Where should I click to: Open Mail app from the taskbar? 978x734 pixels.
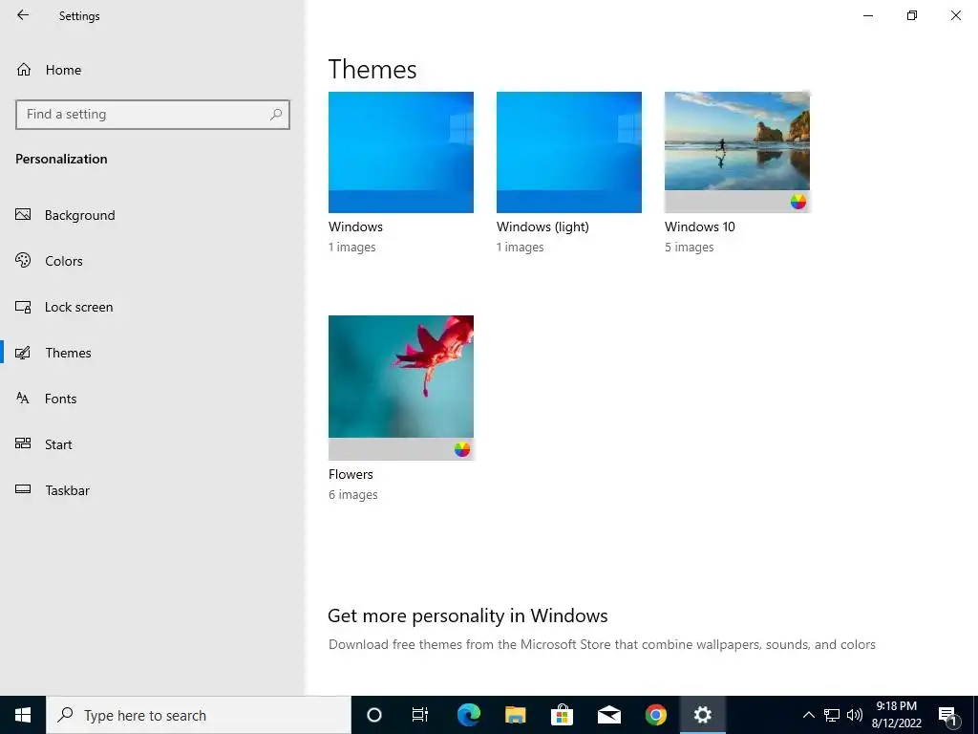pyautogui.click(x=608, y=715)
